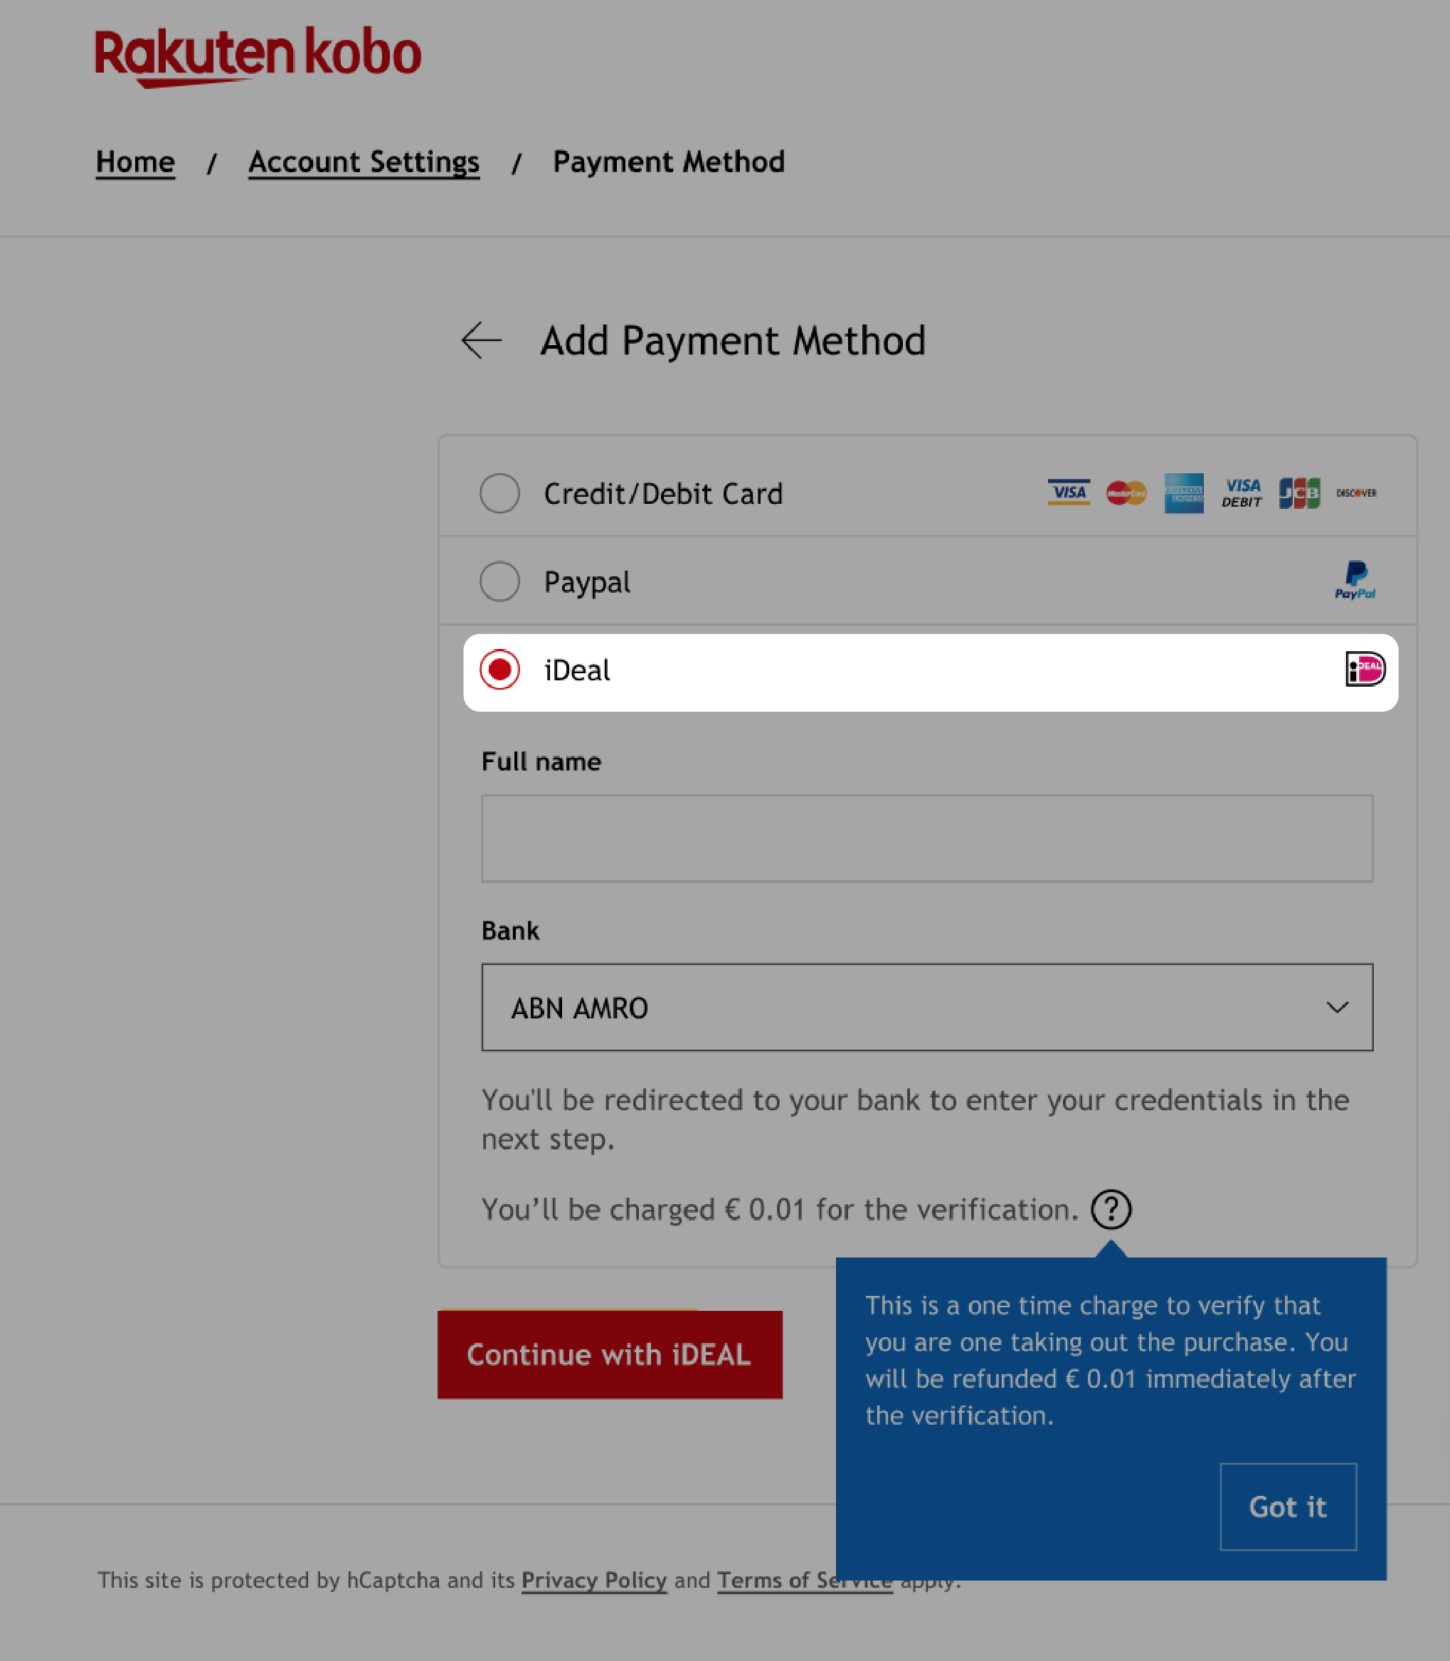The height and width of the screenshot is (1661, 1450).
Task: Click the help question mark icon
Action: point(1111,1209)
